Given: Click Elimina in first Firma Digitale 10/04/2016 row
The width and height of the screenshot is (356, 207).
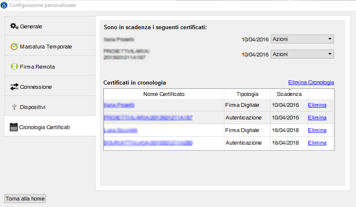Looking at the screenshot, I should point(317,105).
